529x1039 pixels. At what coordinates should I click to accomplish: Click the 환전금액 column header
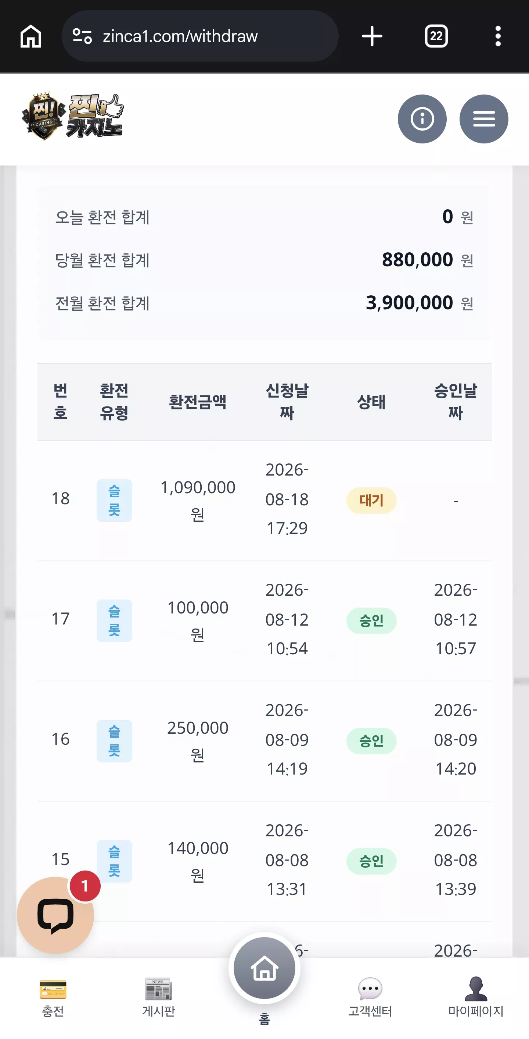coord(197,402)
